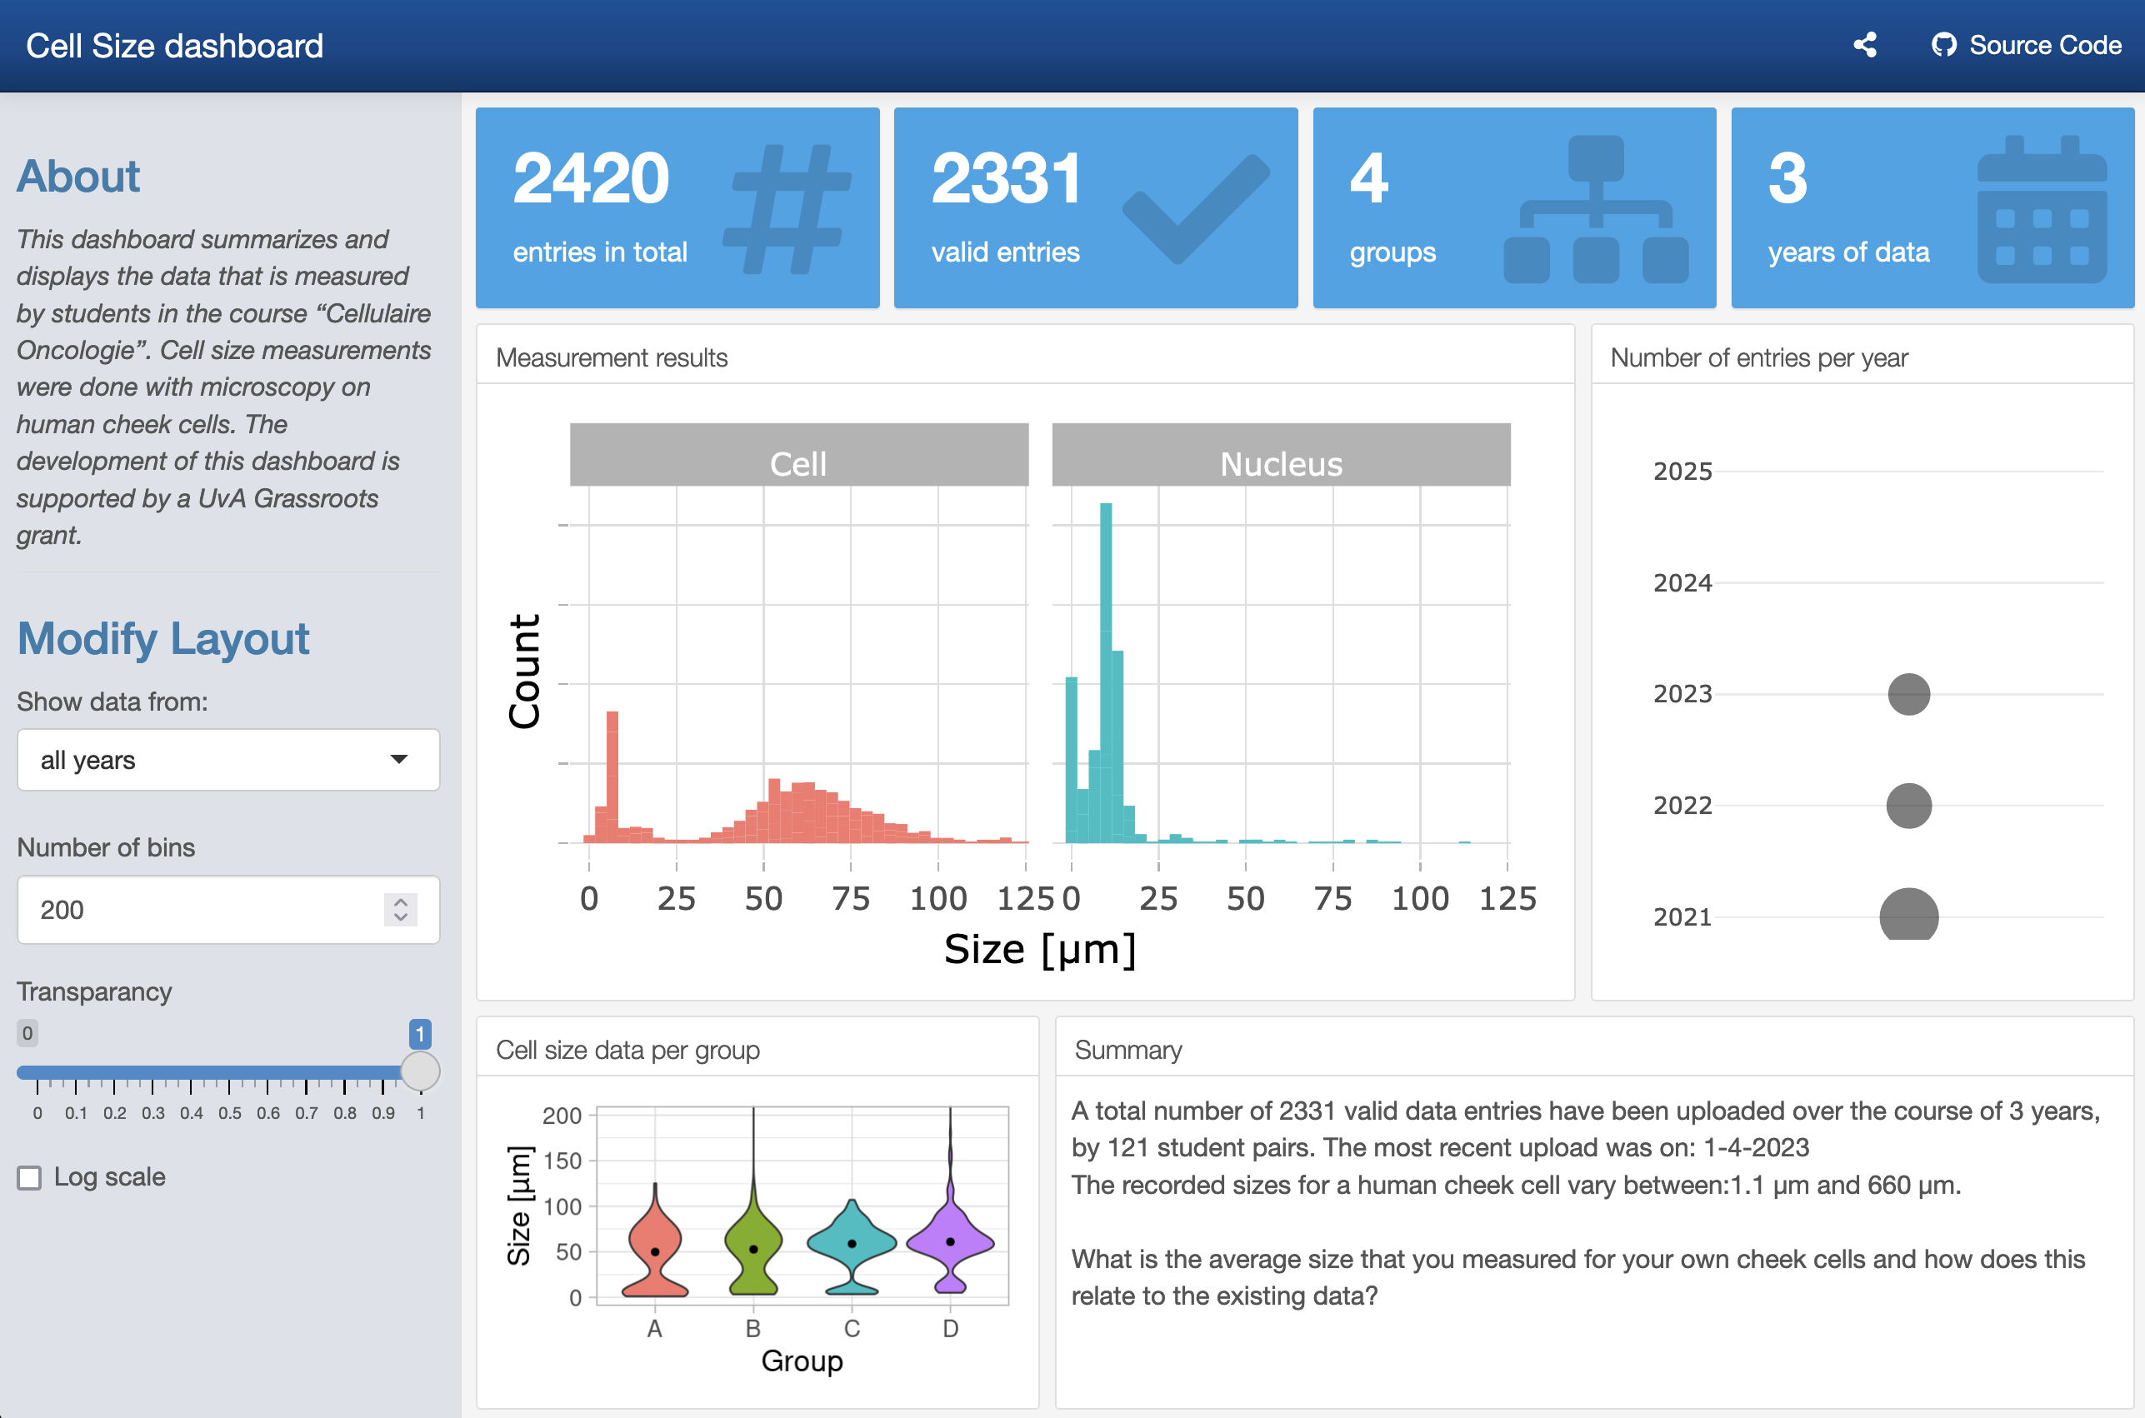Click the hash icon on the total entries card
This screenshot has height=1418, width=2145.
tap(787, 209)
